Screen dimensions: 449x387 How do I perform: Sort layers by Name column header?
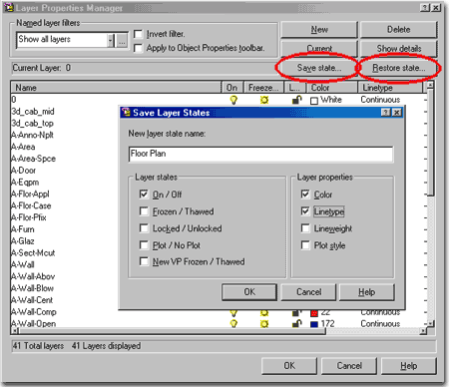click(116, 88)
